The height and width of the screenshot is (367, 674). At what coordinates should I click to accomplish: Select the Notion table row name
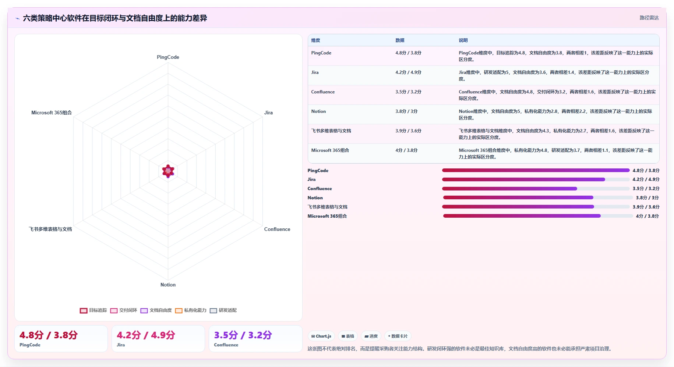(x=318, y=111)
